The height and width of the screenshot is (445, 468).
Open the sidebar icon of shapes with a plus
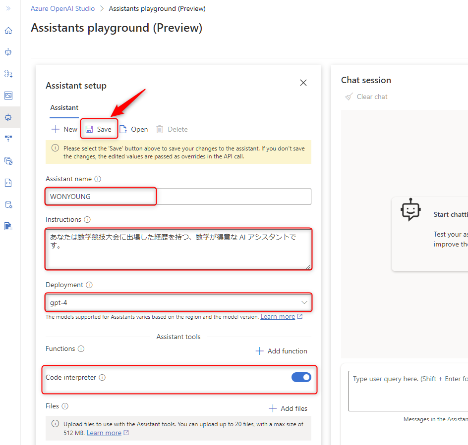[8, 74]
